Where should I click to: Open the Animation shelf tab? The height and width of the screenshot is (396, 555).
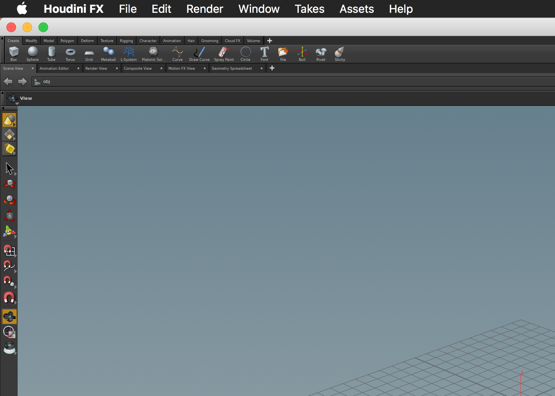click(172, 40)
